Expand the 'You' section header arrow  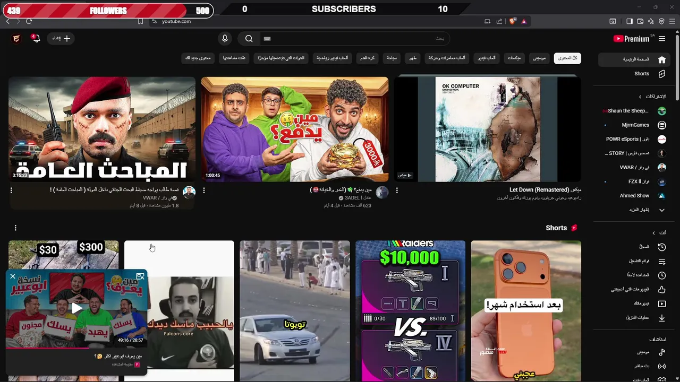click(653, 233)
